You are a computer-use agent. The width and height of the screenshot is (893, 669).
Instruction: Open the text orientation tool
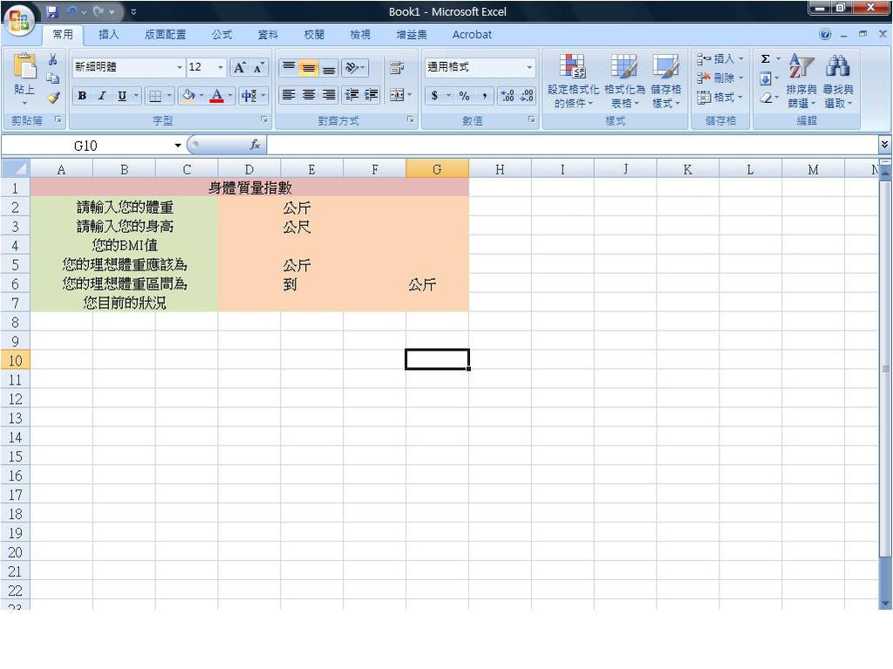pyautogui.click(x=354, y=68)
